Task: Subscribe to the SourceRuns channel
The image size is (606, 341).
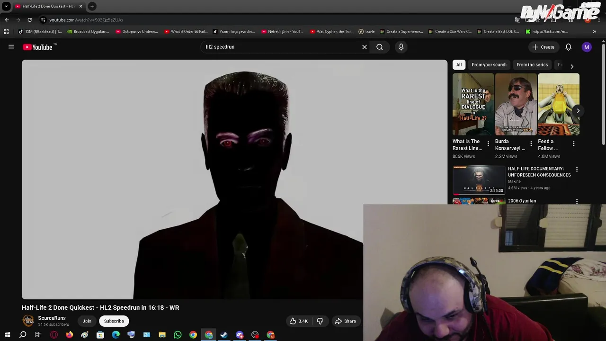Action: click(114, 321)
